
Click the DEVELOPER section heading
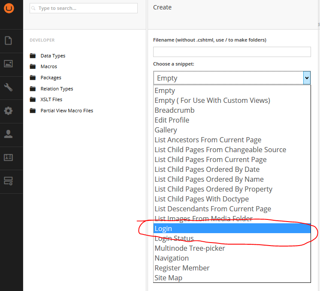click(42, 40)
